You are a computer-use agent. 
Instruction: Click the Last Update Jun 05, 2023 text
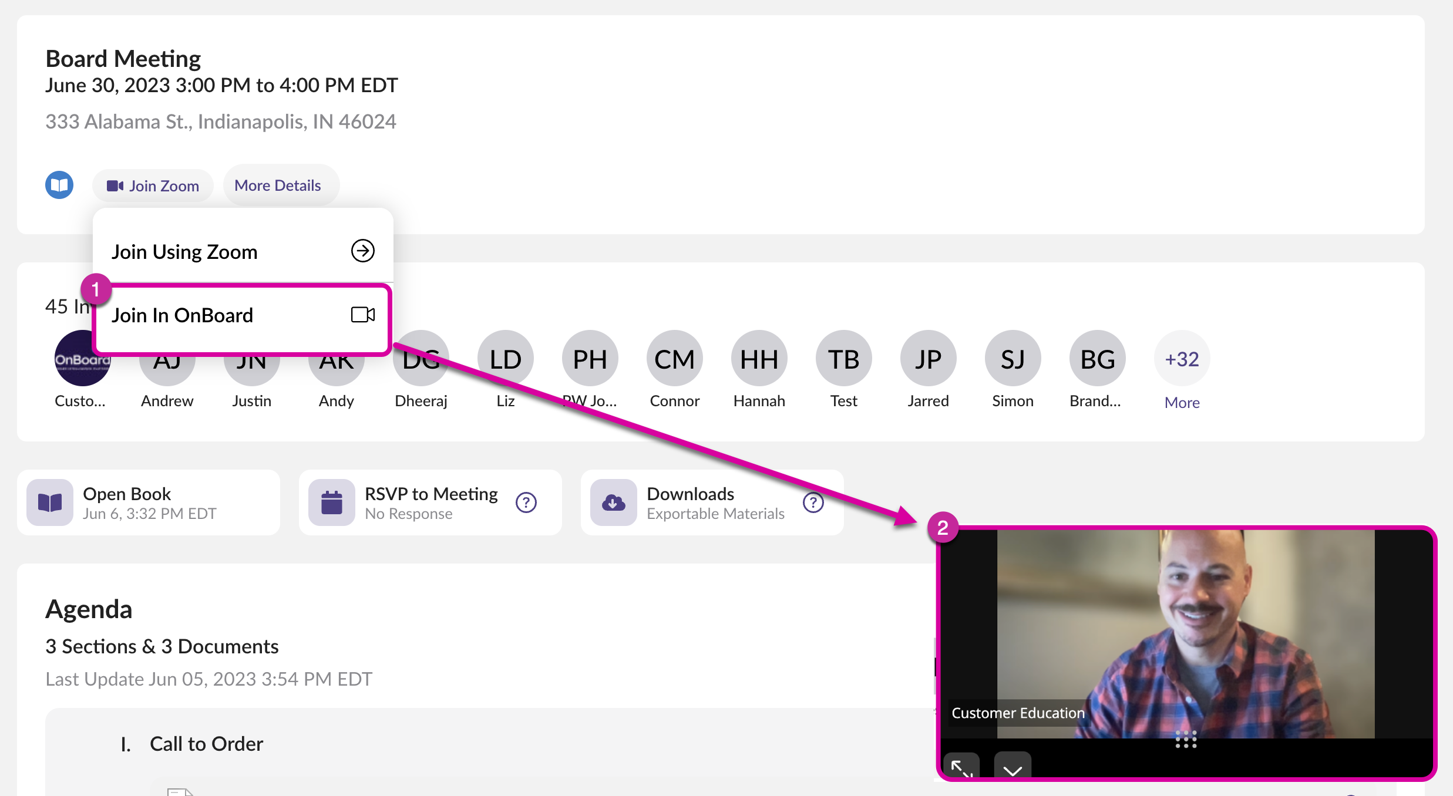[209, 679]
